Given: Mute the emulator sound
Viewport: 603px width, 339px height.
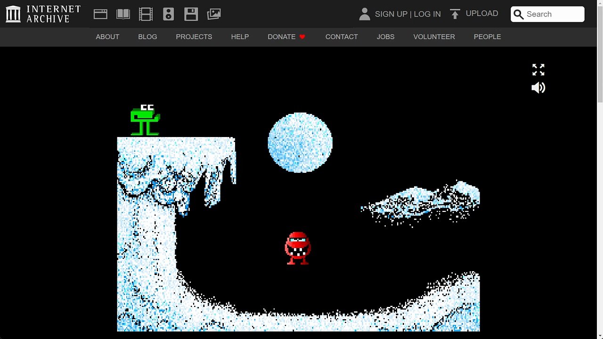Looking at the screenshot, I should (538, 88).
